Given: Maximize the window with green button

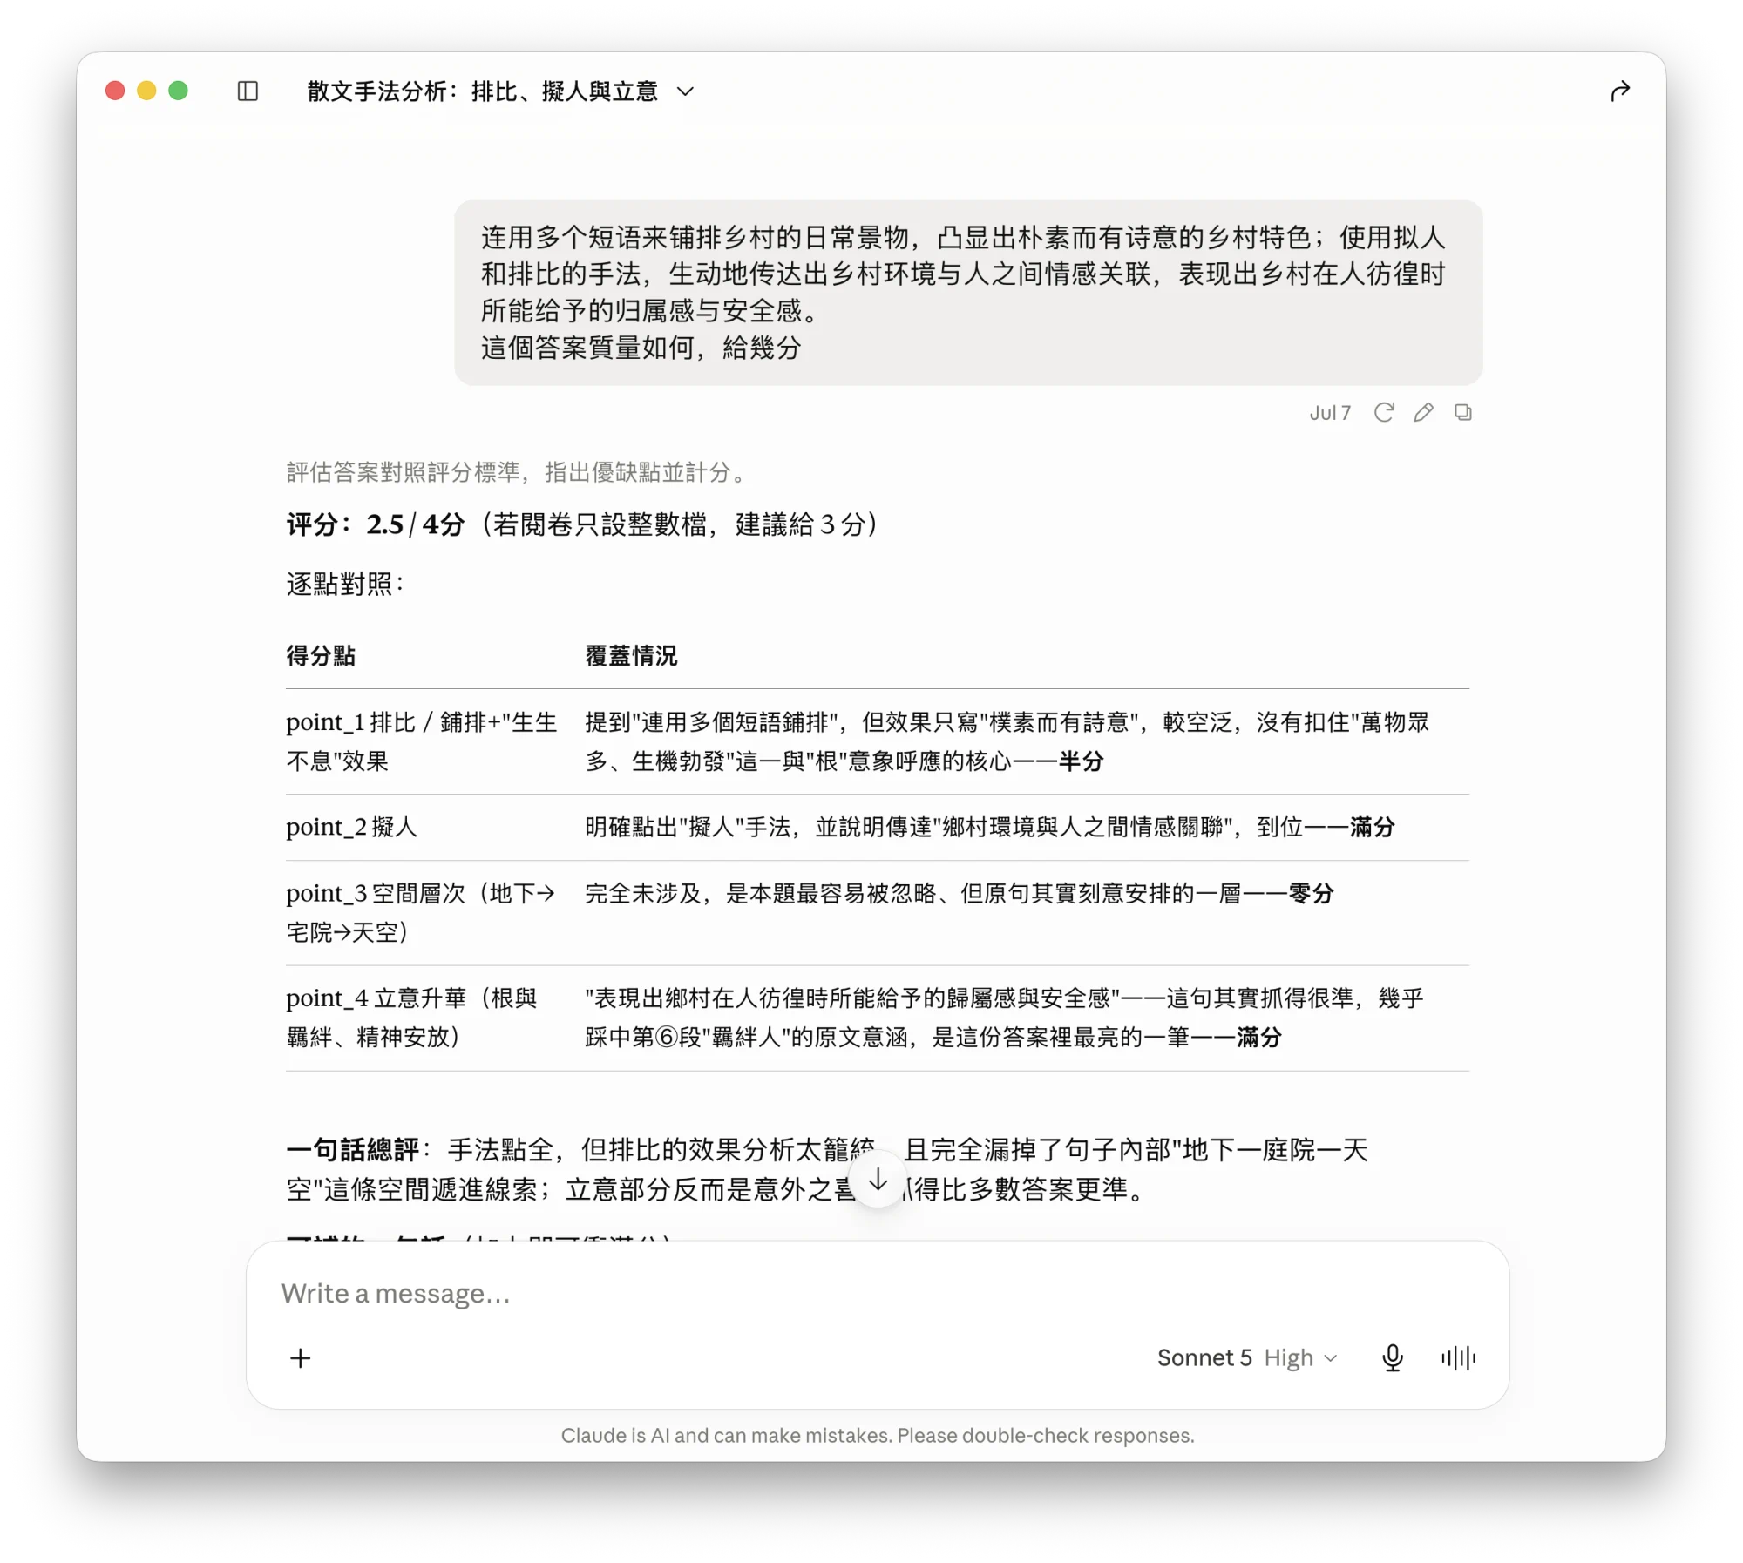Looking at the screenshot, I should coord(179,91).
